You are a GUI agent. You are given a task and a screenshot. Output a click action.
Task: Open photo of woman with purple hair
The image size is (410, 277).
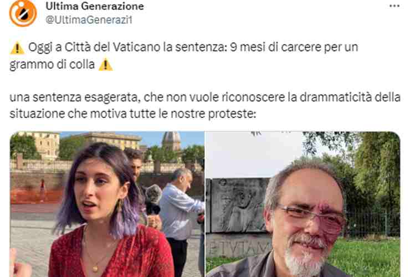coord(107,204)
